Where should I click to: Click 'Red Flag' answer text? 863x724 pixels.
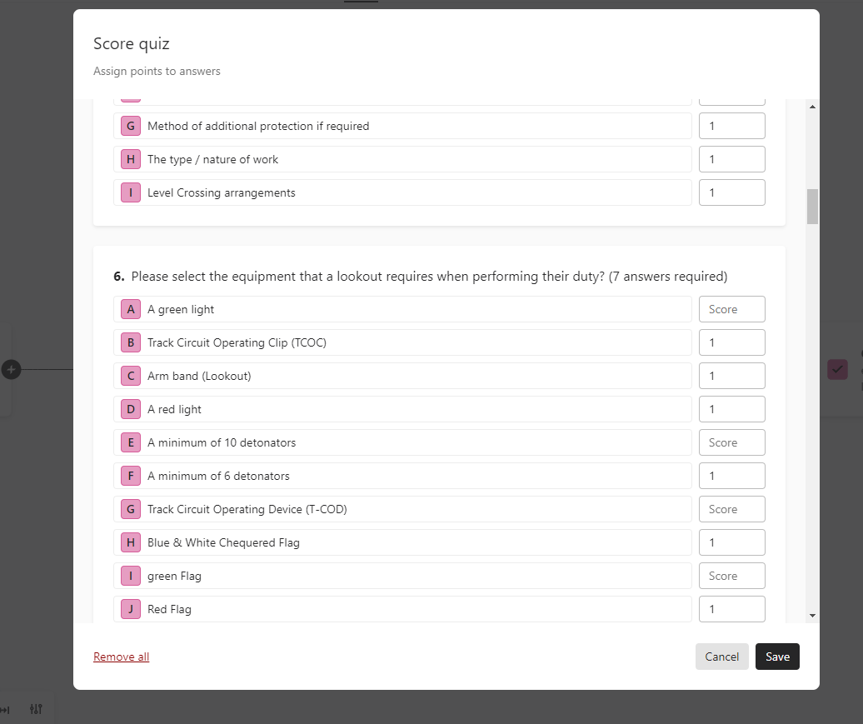click(170, 609)
